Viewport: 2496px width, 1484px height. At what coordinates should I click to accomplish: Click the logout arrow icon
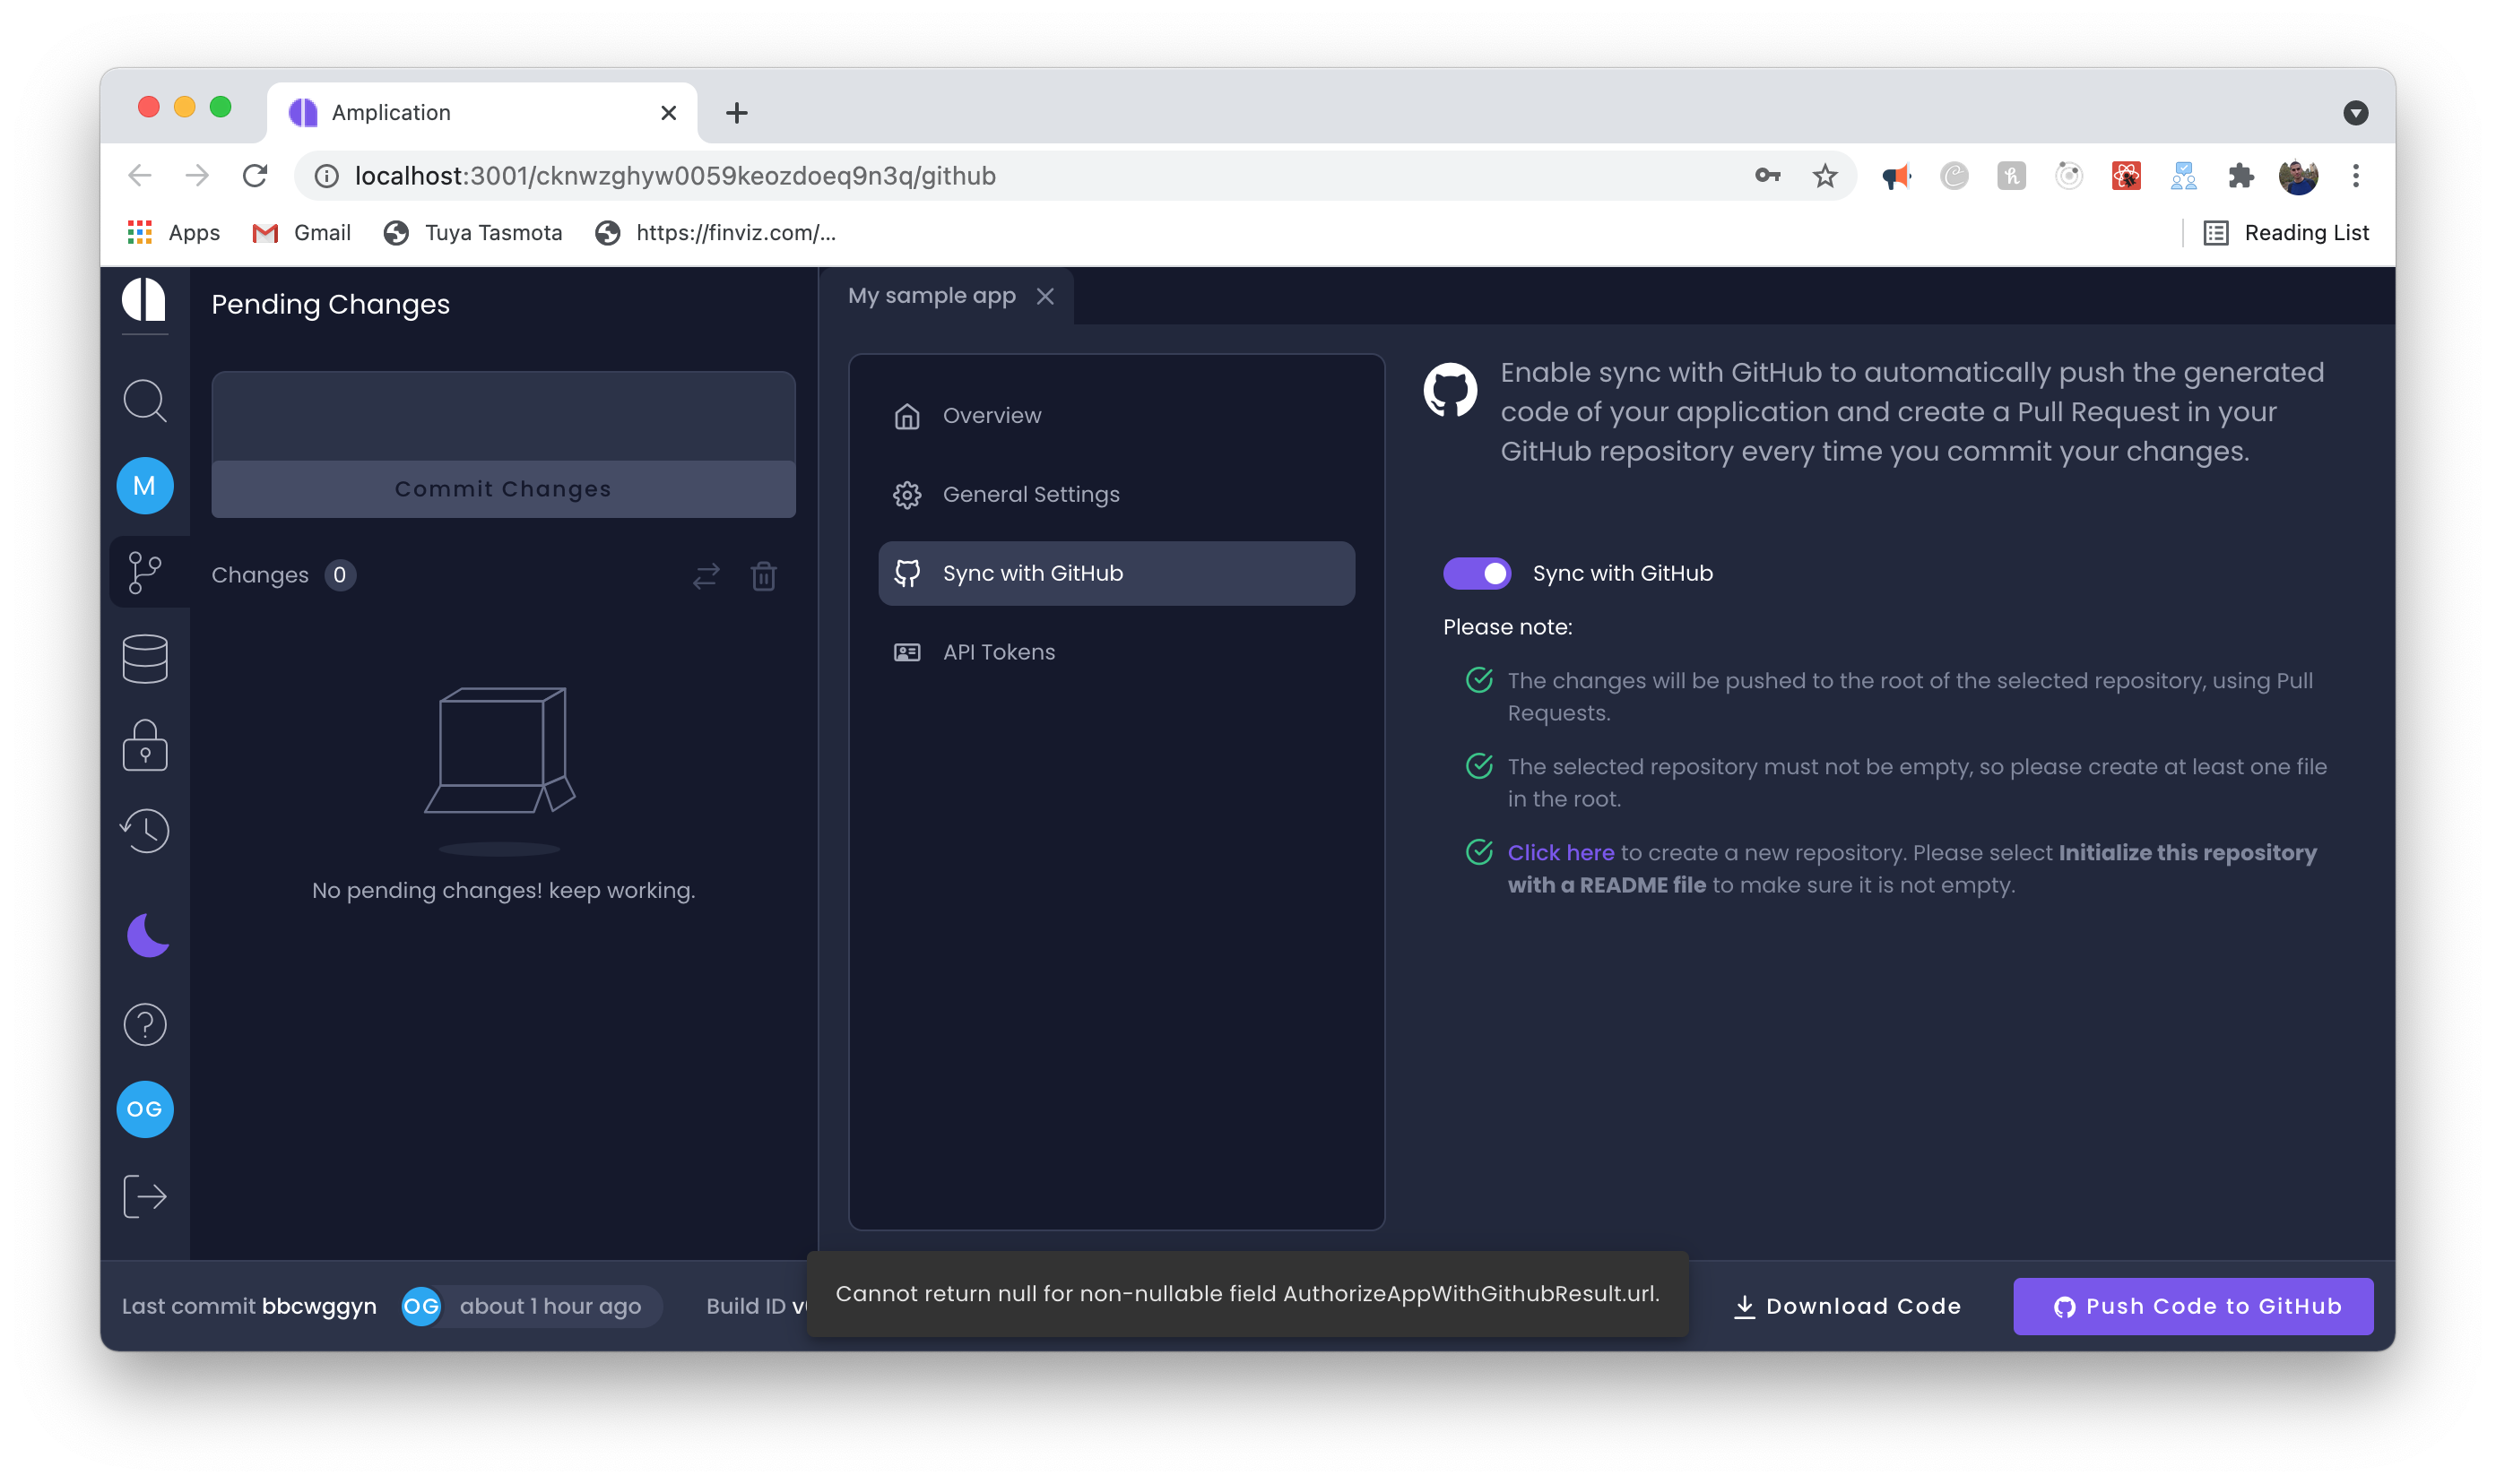(x=145, y=1196)
